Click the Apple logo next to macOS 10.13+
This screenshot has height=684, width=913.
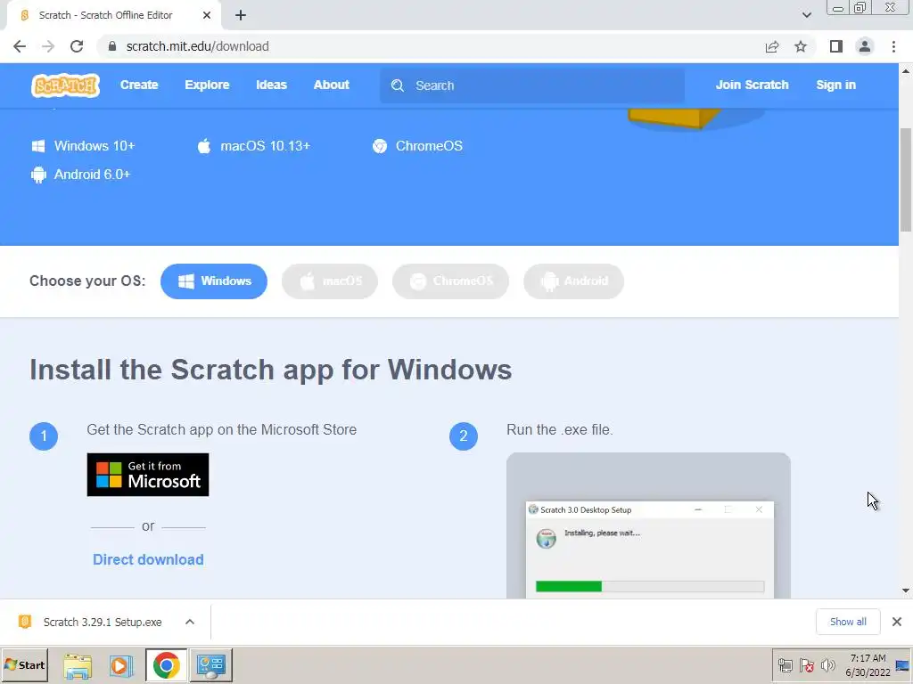(x=204, y=146)
